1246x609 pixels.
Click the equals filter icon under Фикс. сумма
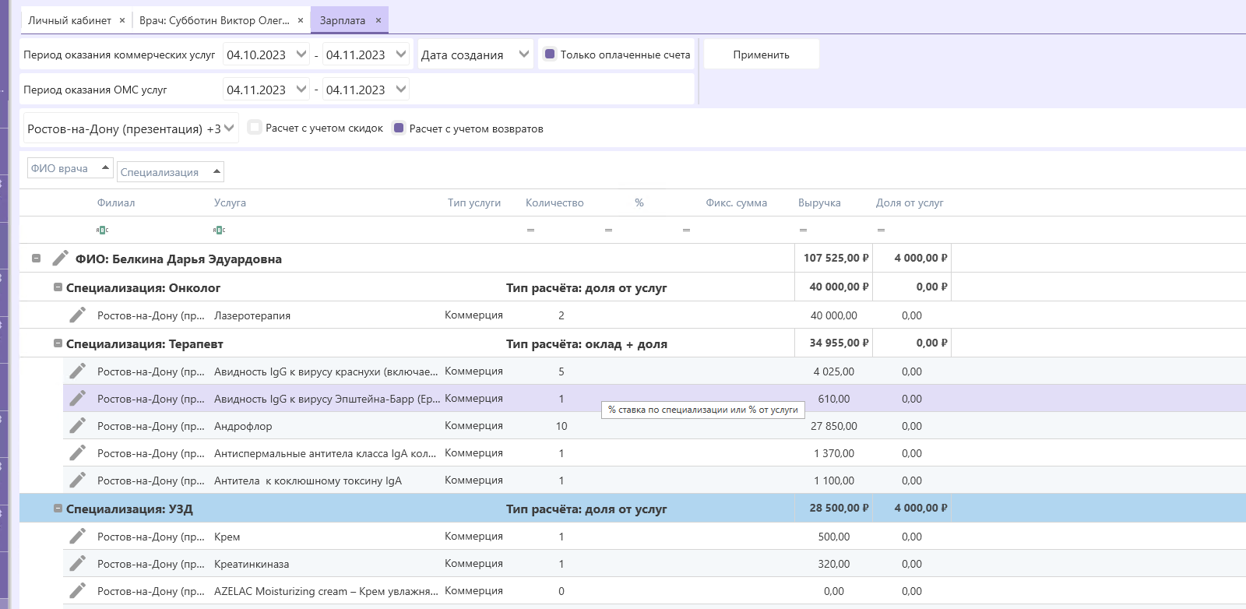pyautogui.click(x=686, y=230)
